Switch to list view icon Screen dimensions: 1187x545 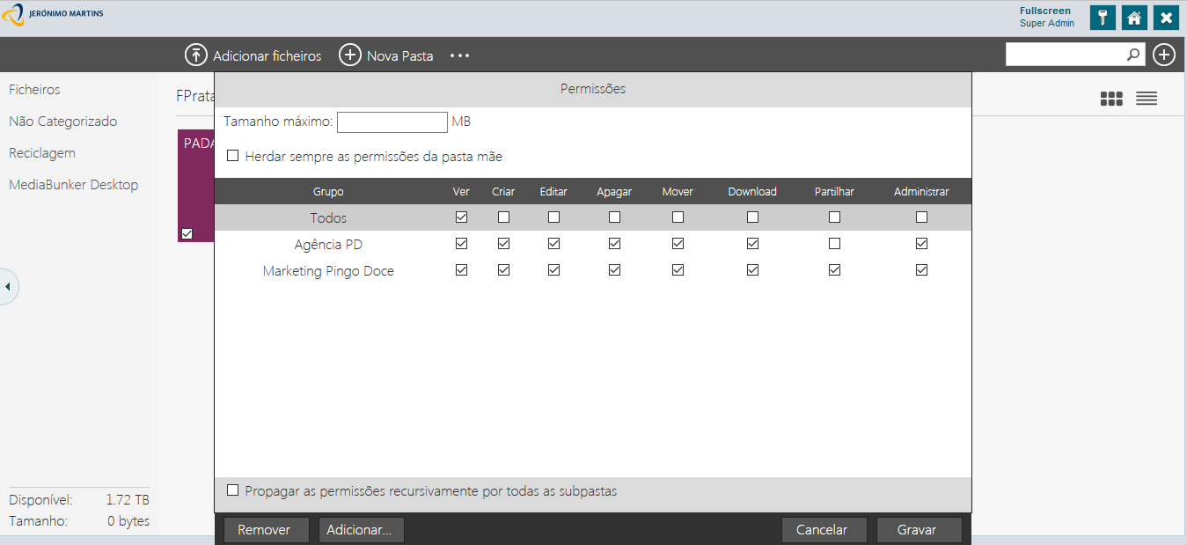[1147, 99]
